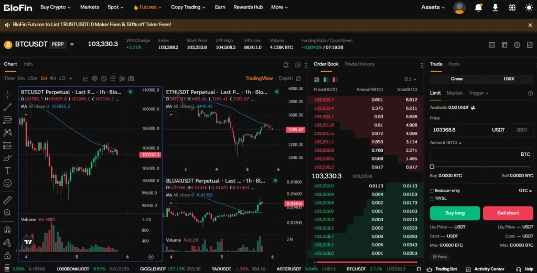Click the transfer arrows next to Available
The width and height of the screenshot is (537, 273).
point(473,108)
